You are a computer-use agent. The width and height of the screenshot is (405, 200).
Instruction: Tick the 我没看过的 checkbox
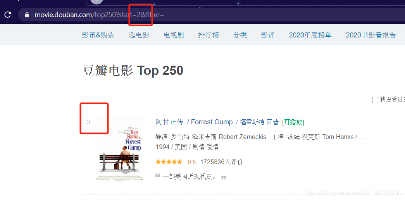click(x=375, y=100)
